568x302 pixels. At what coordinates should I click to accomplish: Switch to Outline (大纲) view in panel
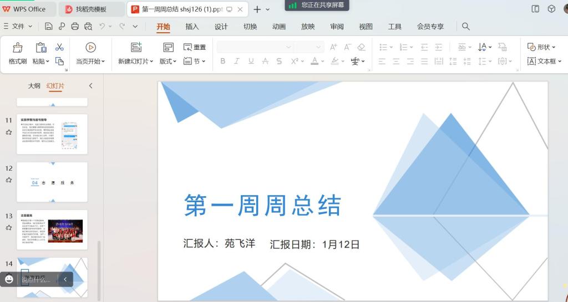pyautogui.click(x=34, y=86)
